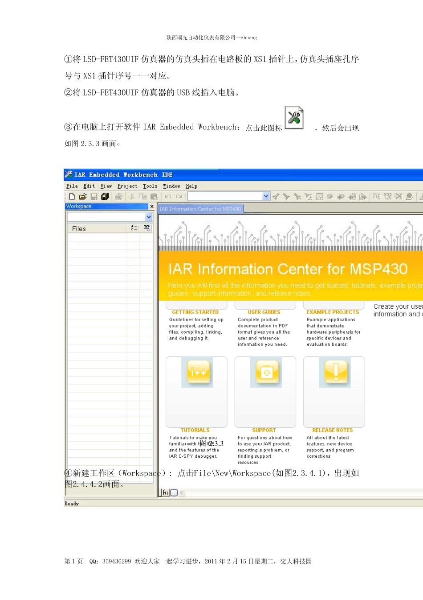
Task: Click the Stop Build icon
Action: point(399,196)
